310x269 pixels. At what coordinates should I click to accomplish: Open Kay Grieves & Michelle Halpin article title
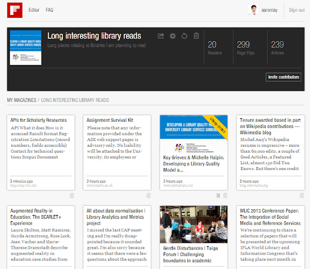point(194,164)
